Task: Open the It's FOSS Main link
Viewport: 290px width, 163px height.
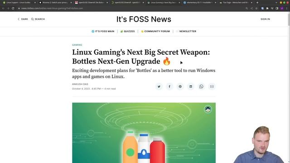Action: tap(103, 31)
